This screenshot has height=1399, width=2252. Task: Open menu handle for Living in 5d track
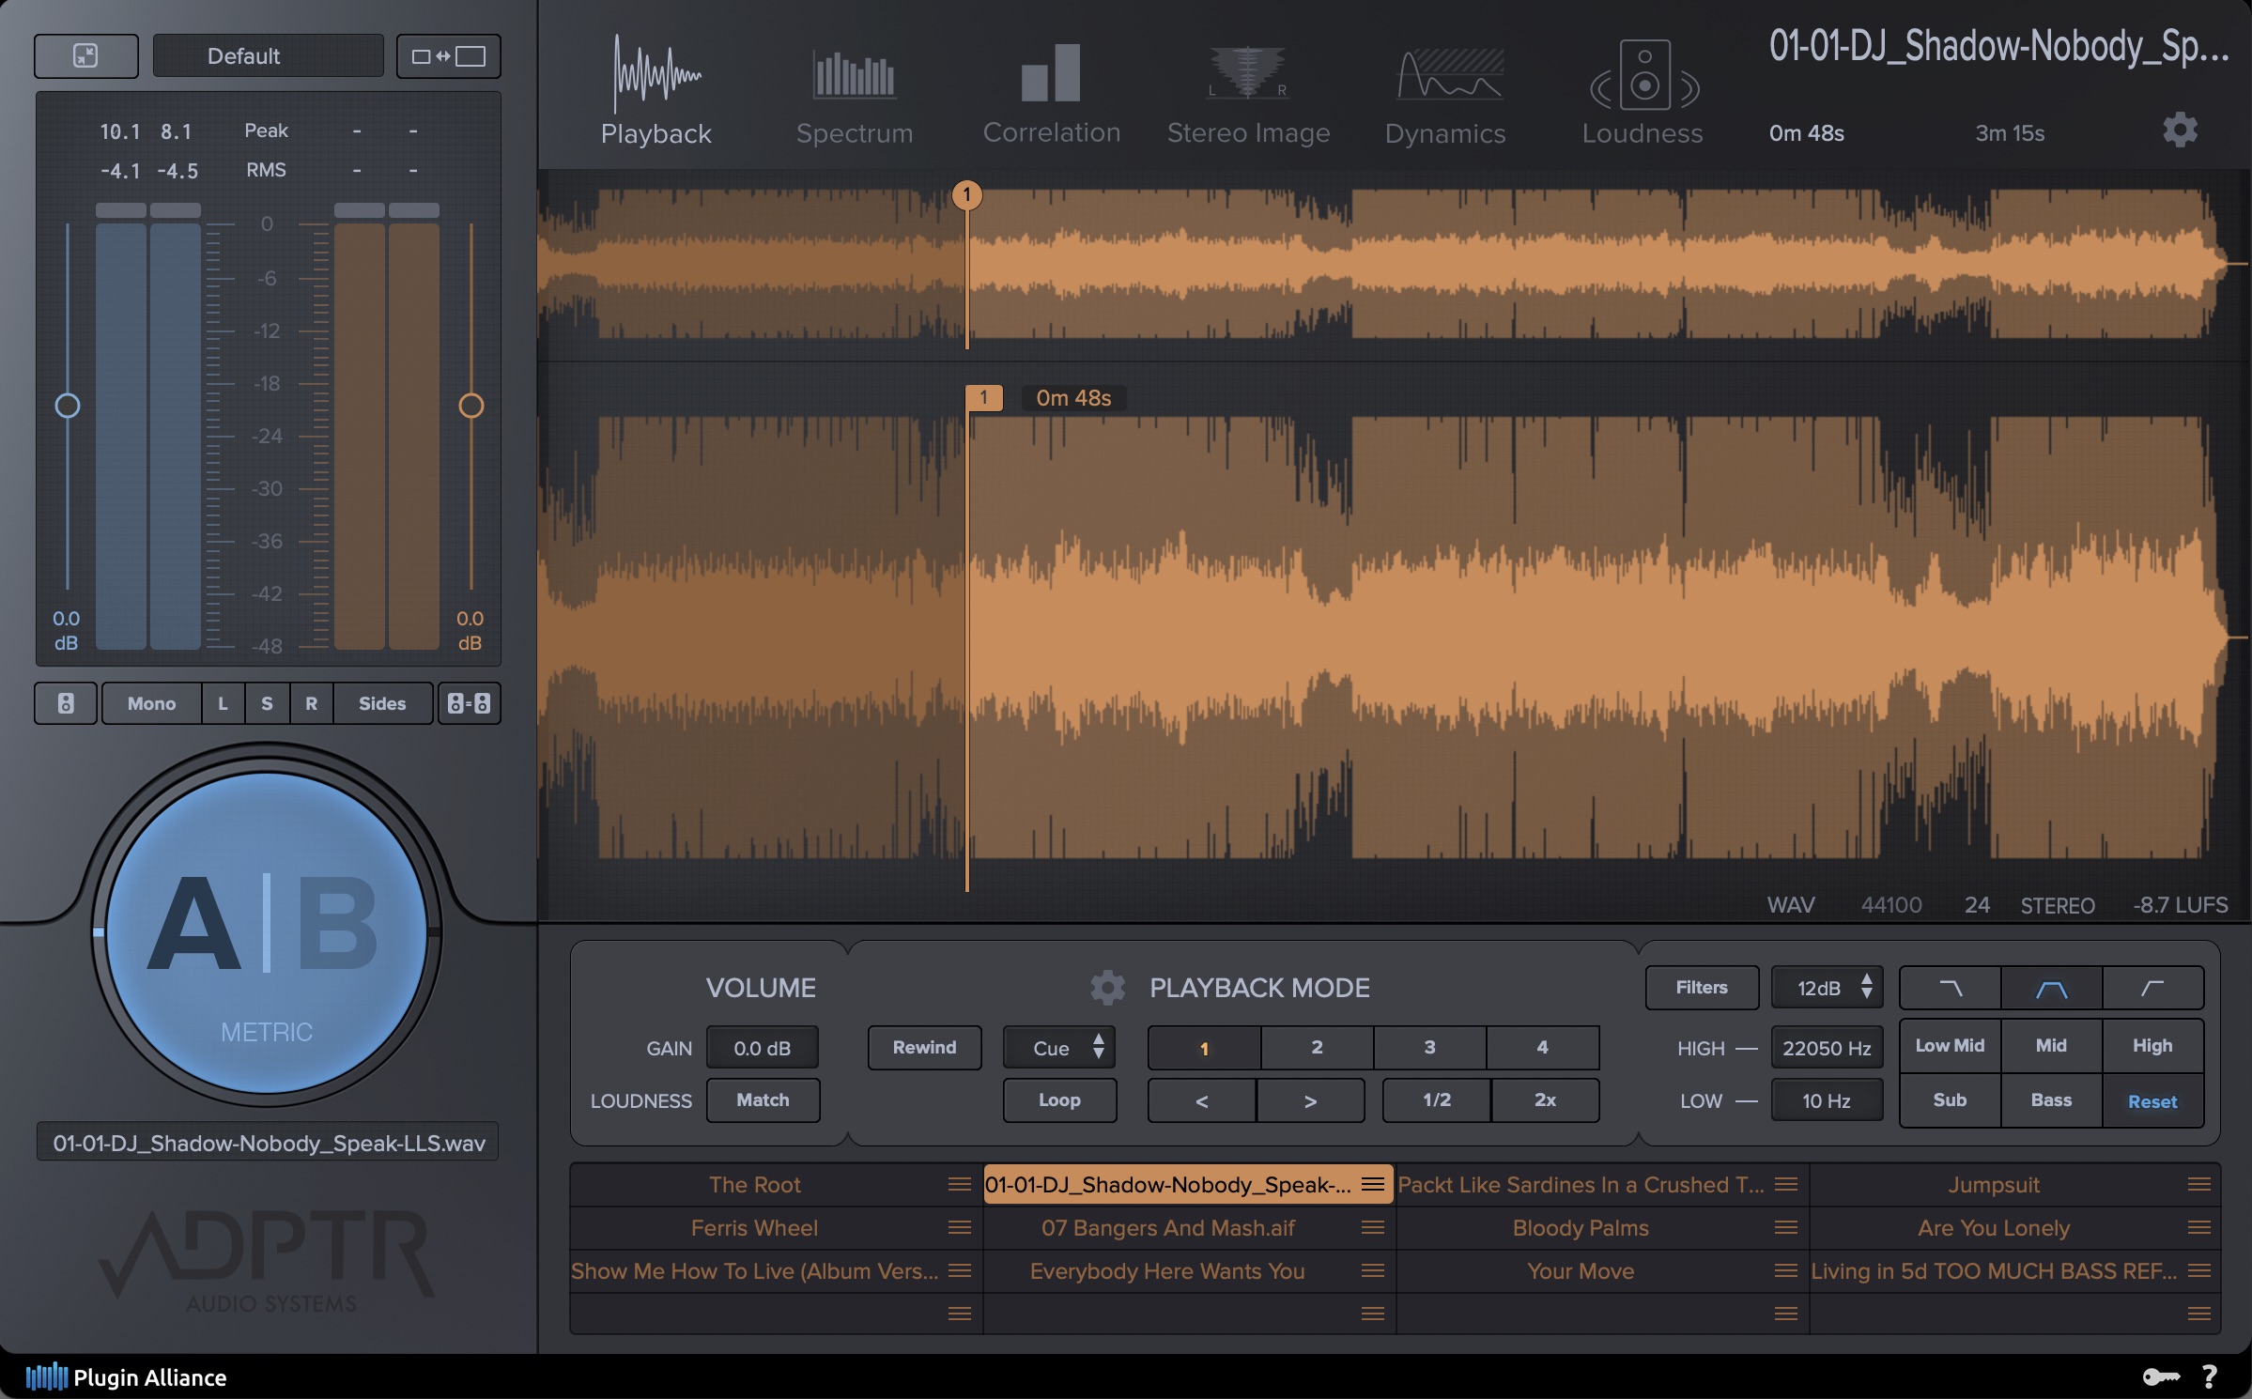2198,1270
